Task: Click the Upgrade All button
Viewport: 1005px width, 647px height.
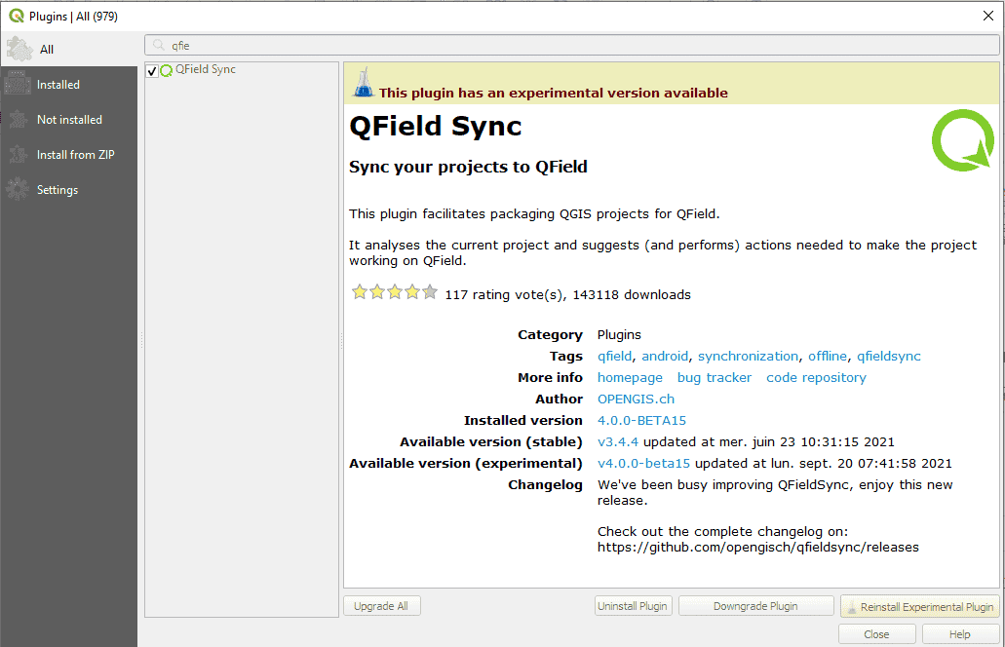Action: click(380, 605)
